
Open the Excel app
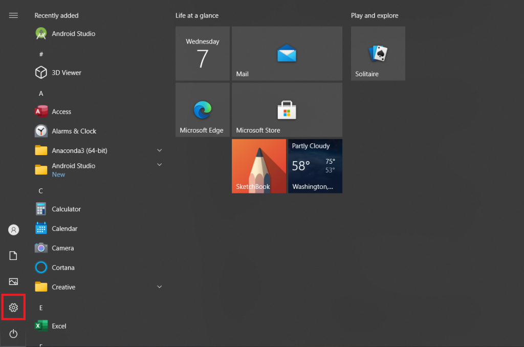[x=59, y=326]
